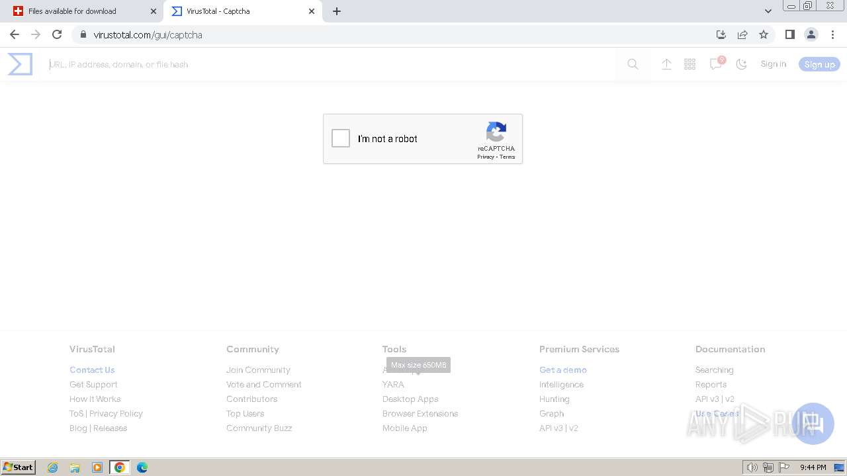Click the address bar URL
The height and width of the screenshot is (476, 847).
[148, 35]
